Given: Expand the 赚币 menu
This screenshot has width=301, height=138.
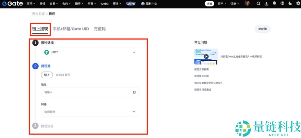Looking at the screenshot, I should tap(79, 4).
